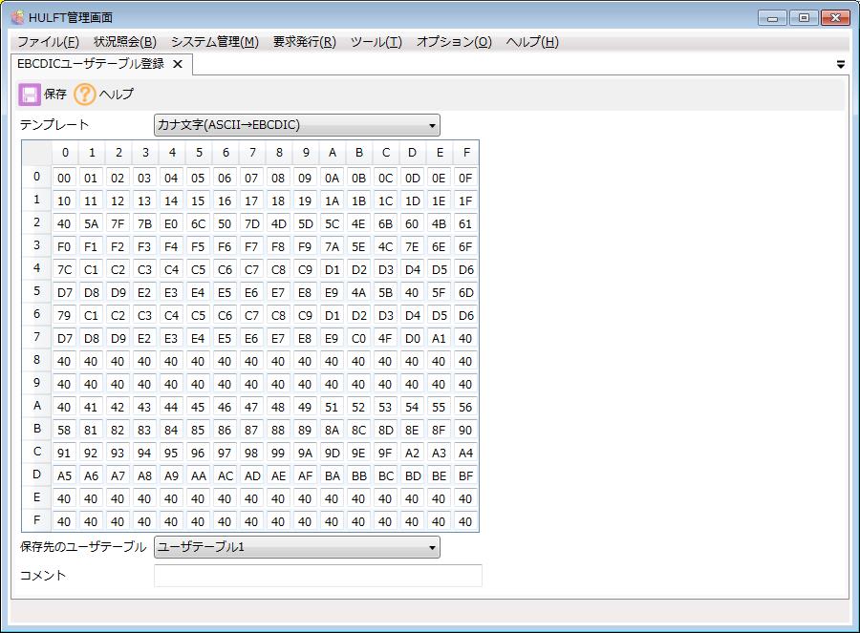Select cell 58 in row B

coord(64,431)
